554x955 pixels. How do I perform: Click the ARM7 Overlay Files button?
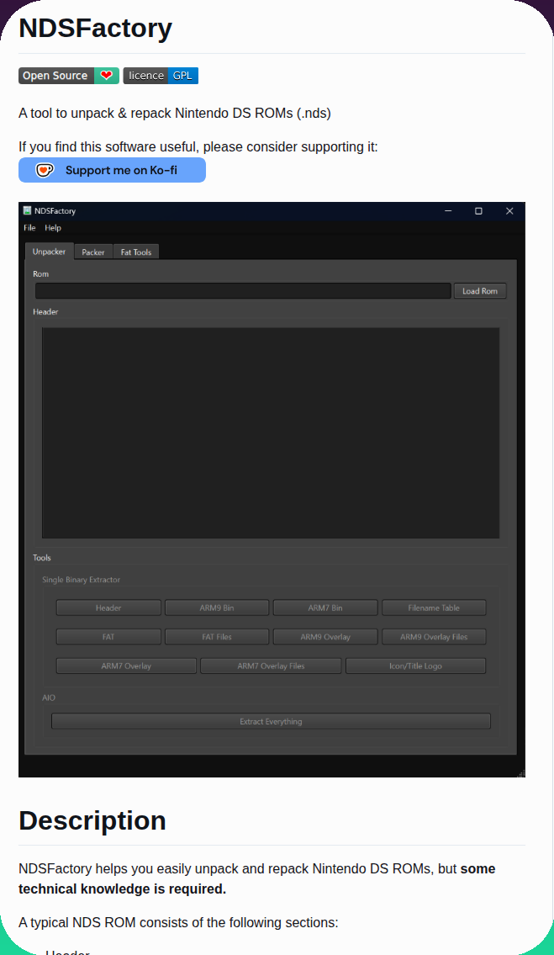point(271,666)
